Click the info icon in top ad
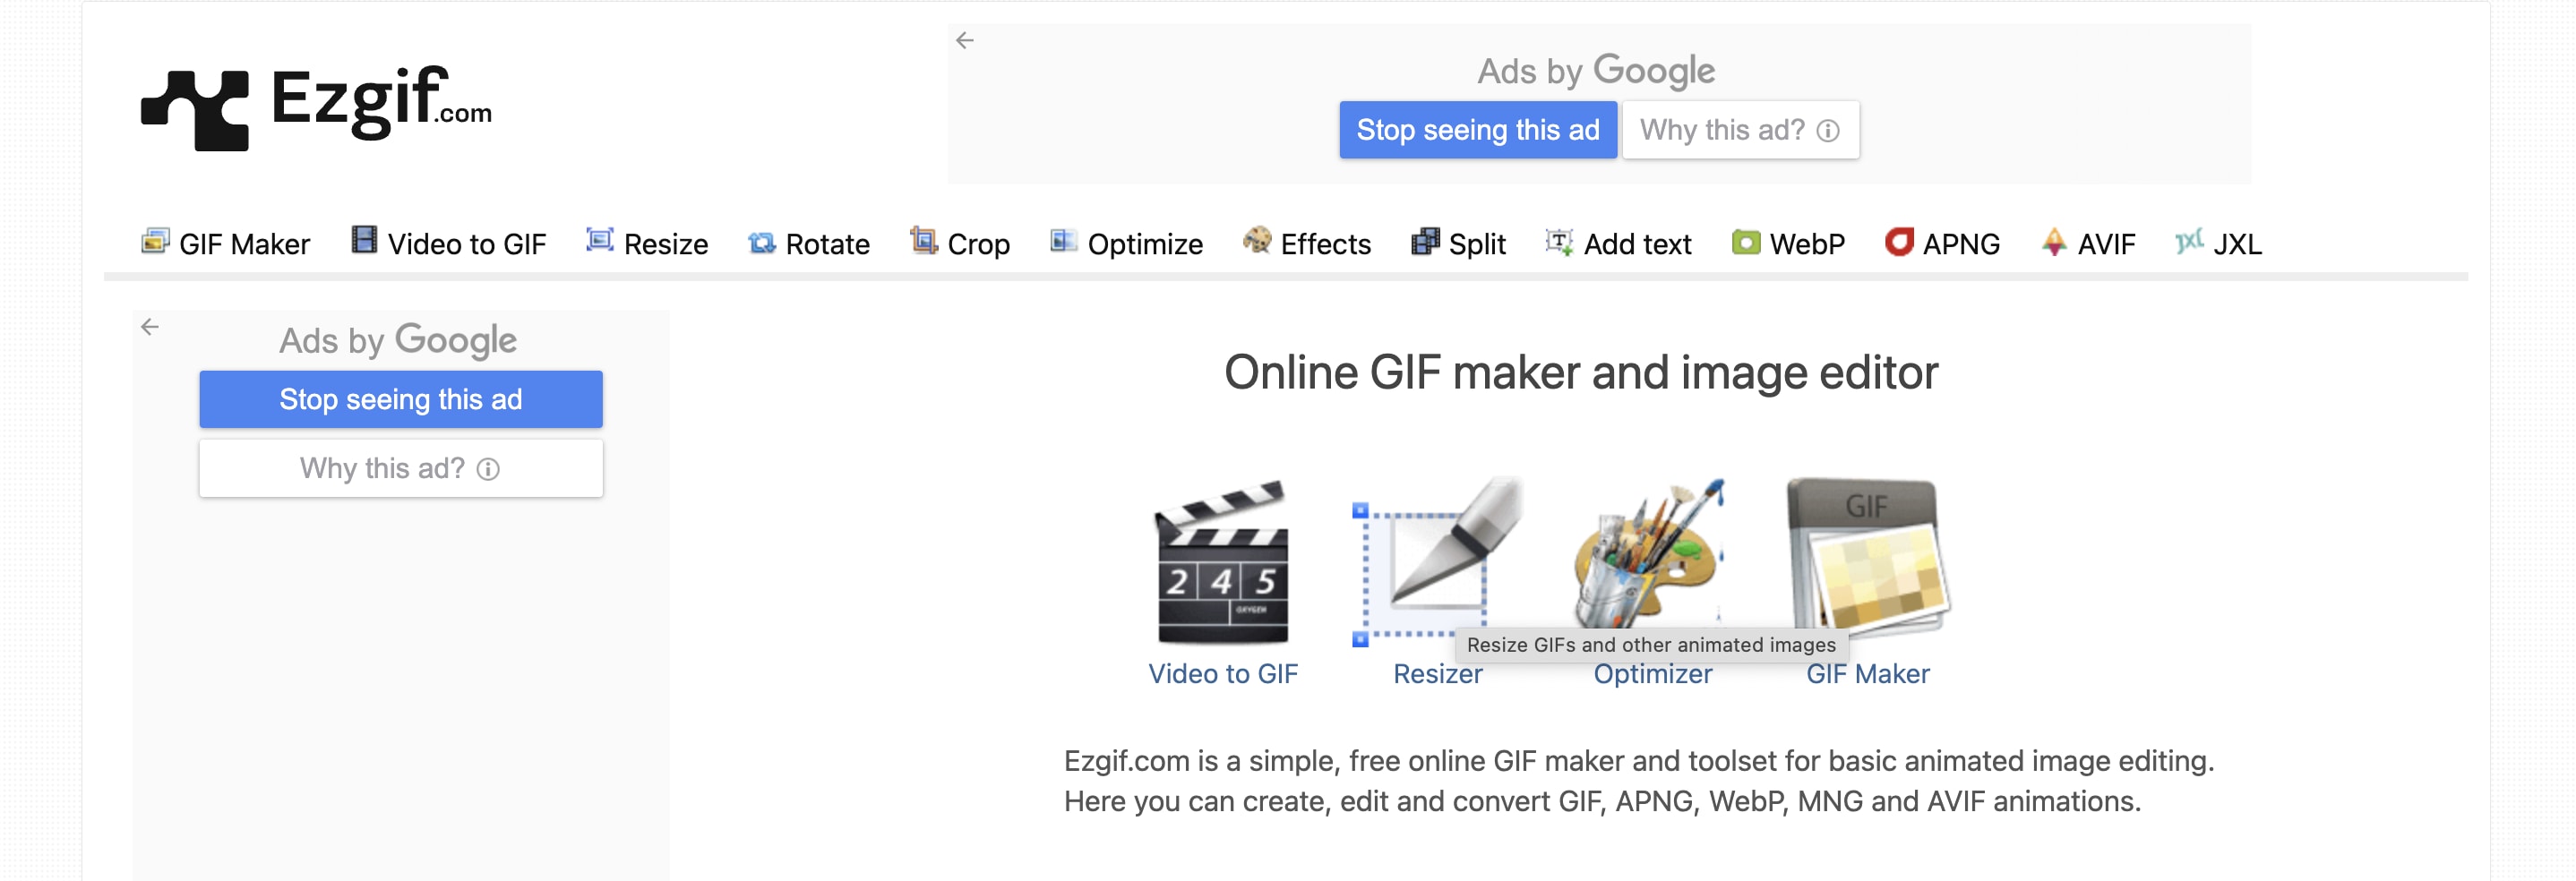Viewport: 2576px width, 881px height. (1828, 131)
